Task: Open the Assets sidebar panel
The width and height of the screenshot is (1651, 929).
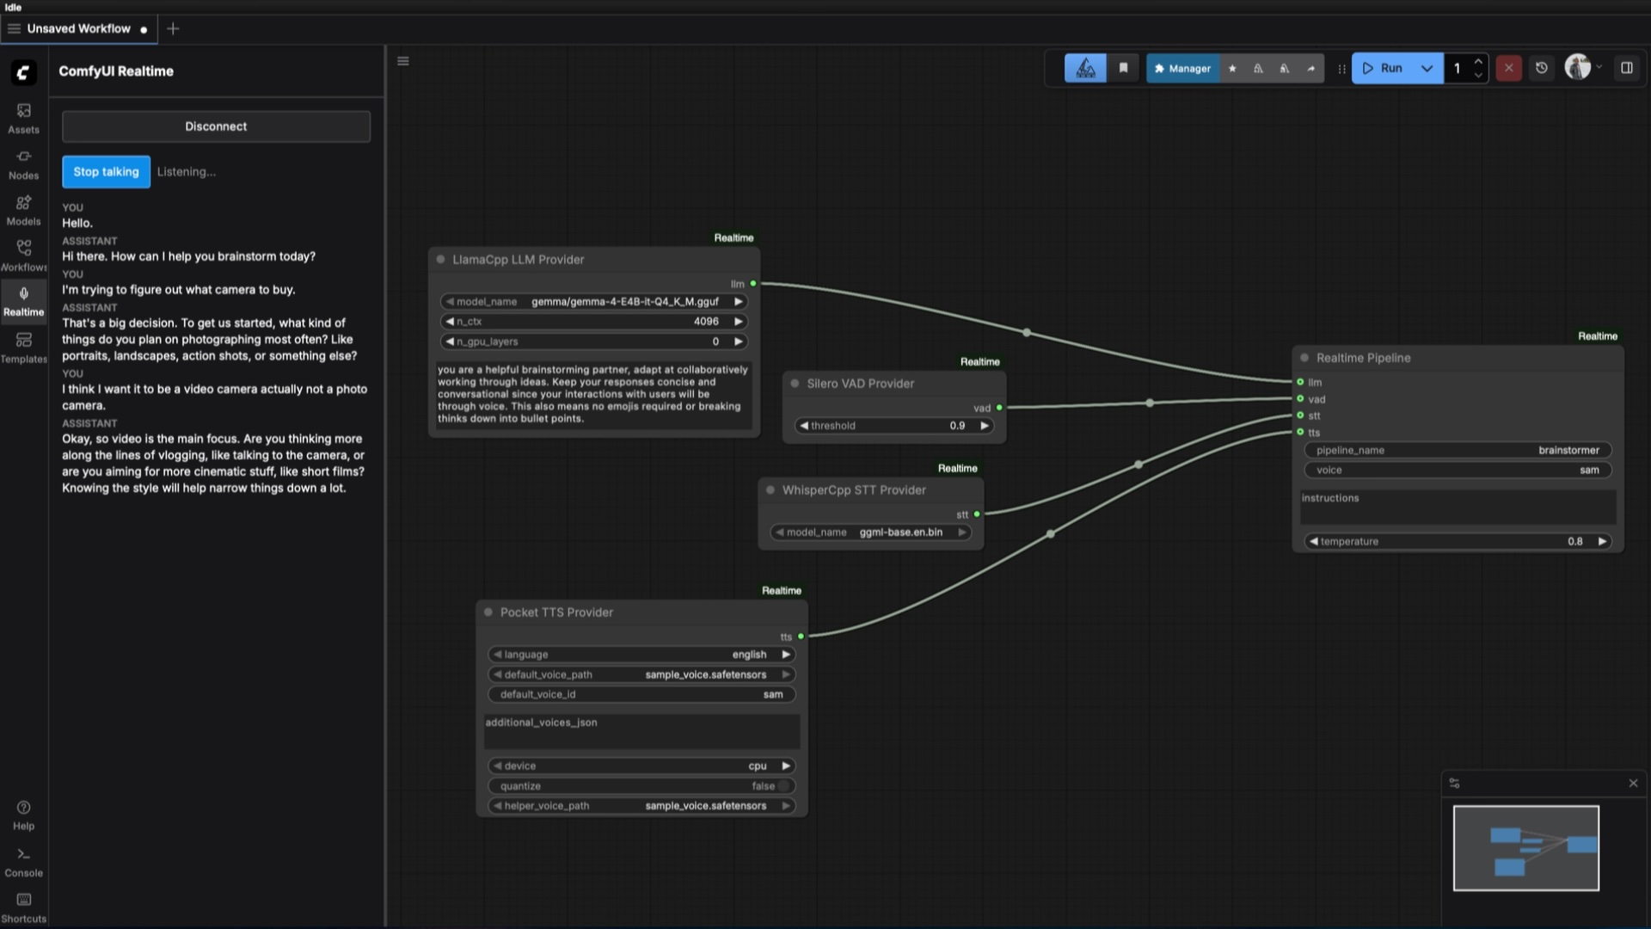Action: (23, 119)
